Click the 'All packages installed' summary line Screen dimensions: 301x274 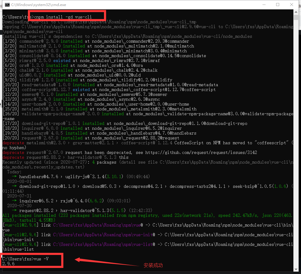147,218
